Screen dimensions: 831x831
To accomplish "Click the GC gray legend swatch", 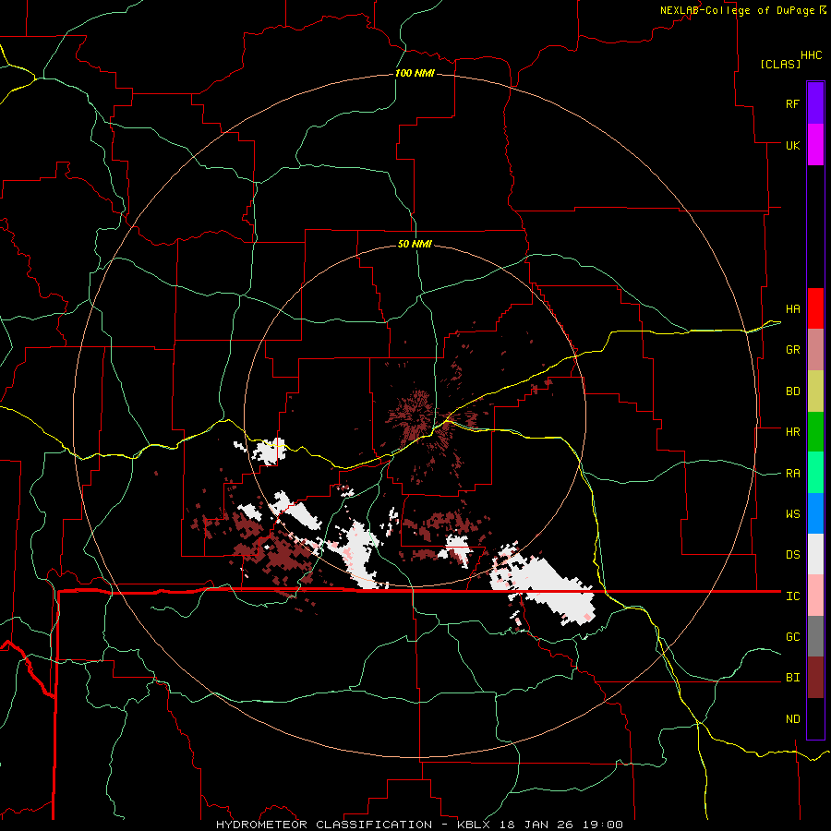I will [x=815, y=636].
